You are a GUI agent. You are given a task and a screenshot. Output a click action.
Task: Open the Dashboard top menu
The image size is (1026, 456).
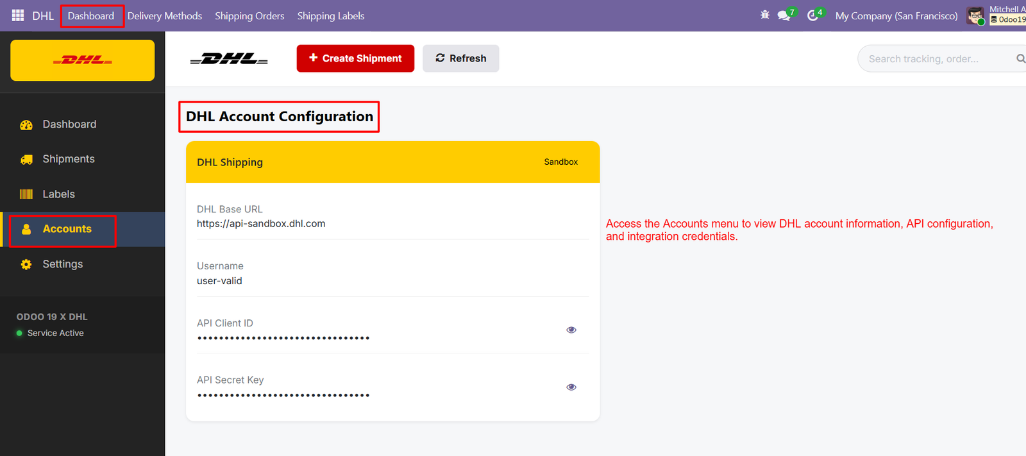91,15
